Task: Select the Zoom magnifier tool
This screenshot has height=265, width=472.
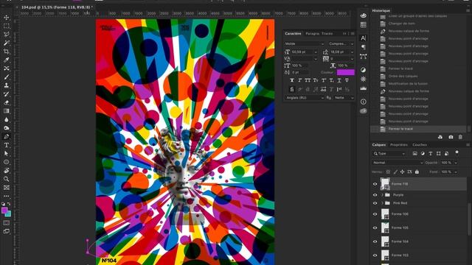Action: click(x=7, y=179)
